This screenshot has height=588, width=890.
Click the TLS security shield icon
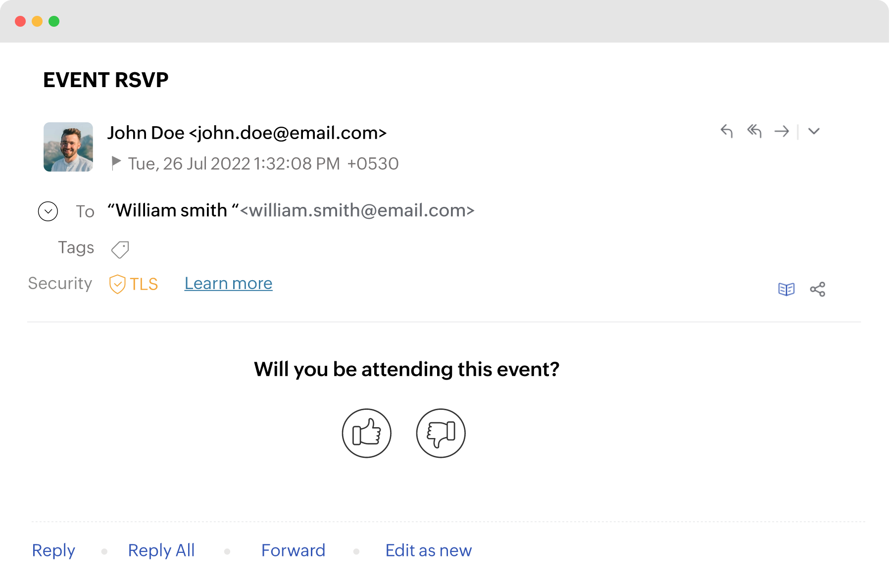tap(117, 284)
